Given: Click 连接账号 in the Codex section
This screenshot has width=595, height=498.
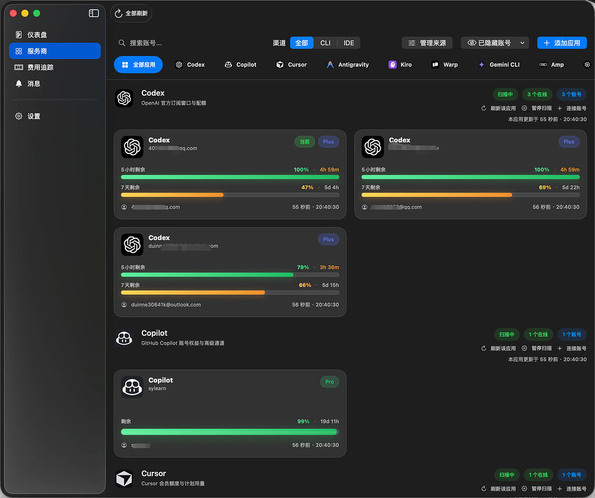Looking at the screenshot, I should (572, 108).
